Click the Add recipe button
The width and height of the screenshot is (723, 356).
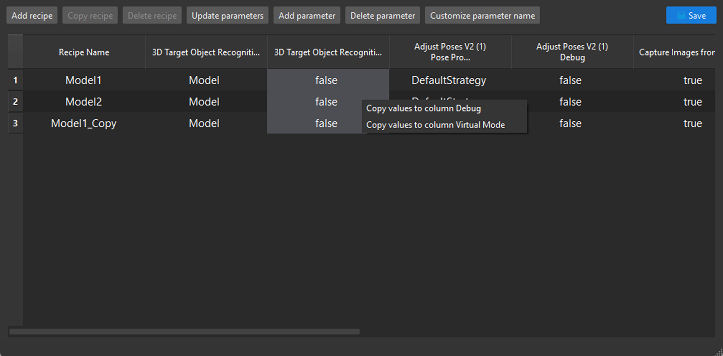(x=32, y=15)
